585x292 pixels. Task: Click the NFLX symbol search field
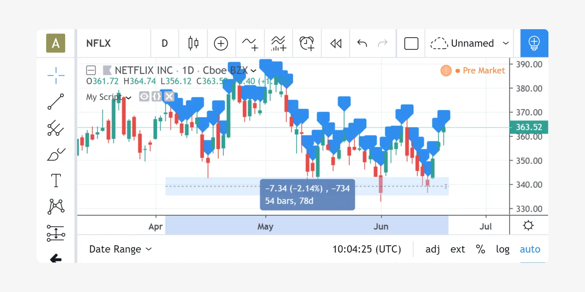pyautogui.click(x=114, y=43)
